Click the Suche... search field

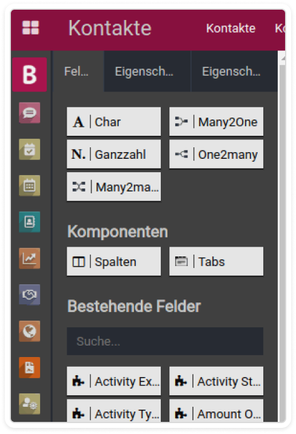(165, 341)
